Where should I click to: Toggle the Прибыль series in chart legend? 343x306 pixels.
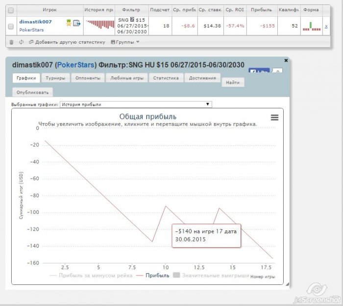(153, 276)
